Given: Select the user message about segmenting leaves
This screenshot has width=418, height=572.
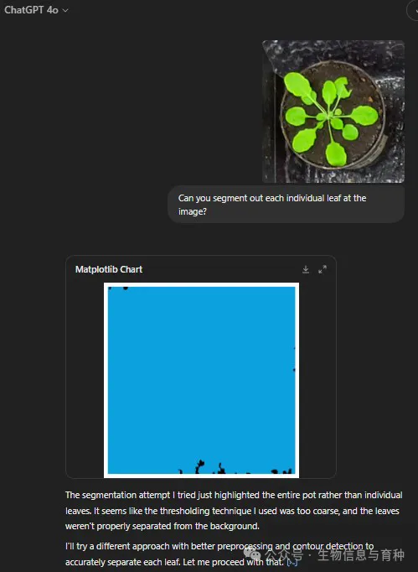Looking at the screenshot, I should (x=286, y=205).
